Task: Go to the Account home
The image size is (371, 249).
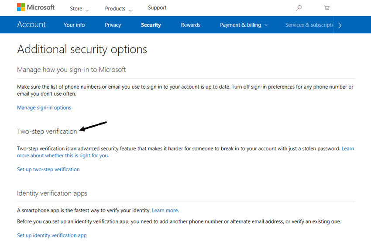Action: tap(31, 24)
